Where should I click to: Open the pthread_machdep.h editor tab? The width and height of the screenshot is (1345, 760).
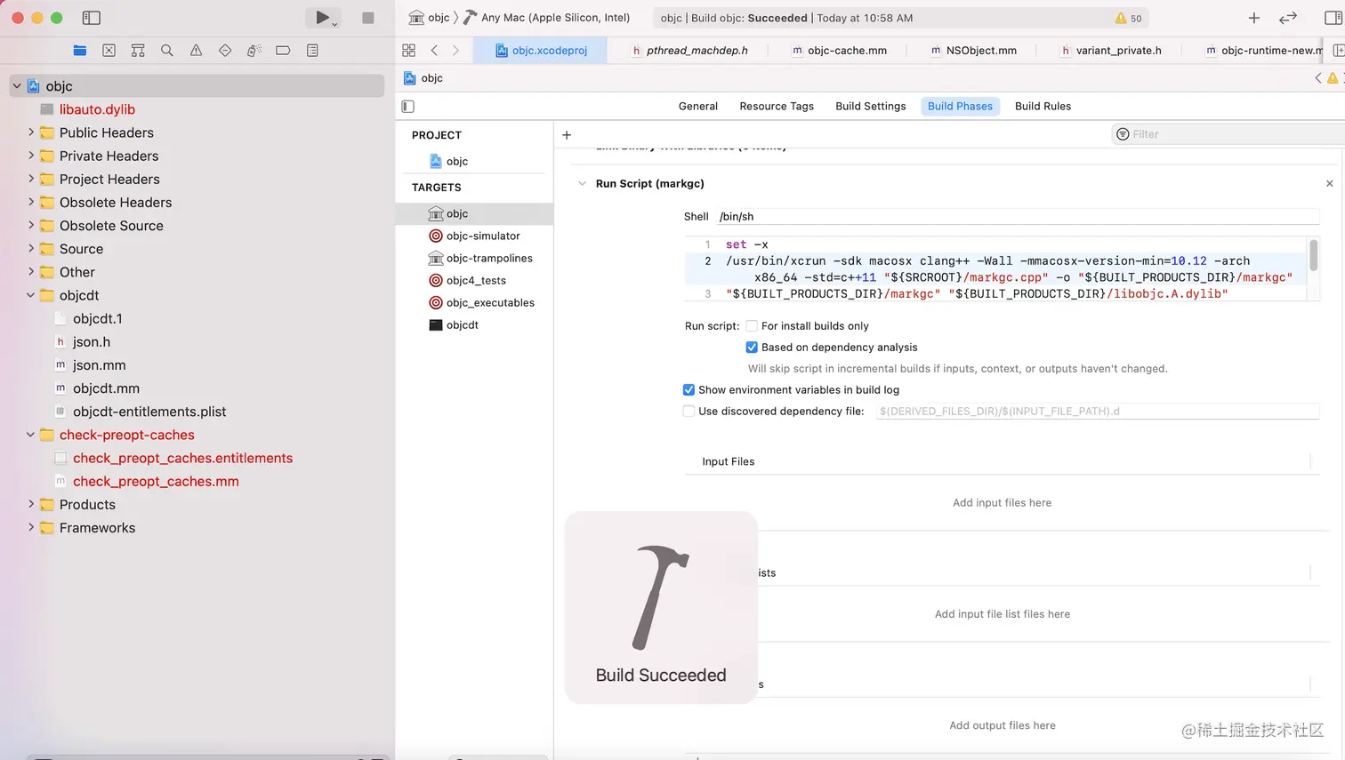(689, 51)
